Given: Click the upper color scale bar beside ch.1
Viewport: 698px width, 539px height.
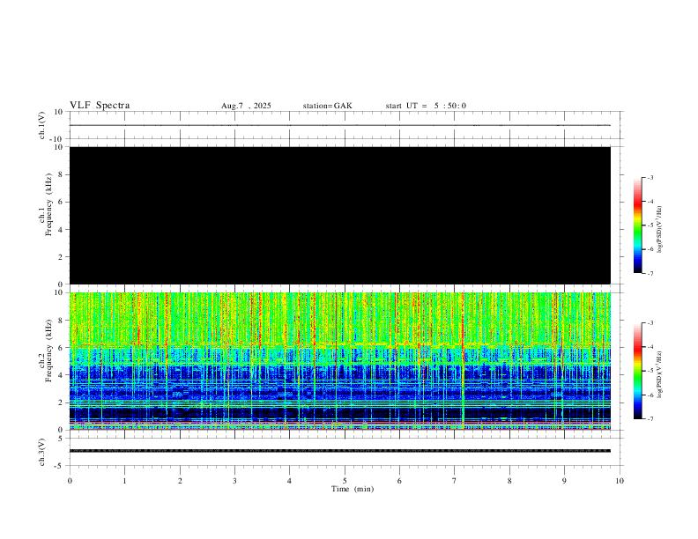Looking at the screenshot, I should [x=638, y=225].
